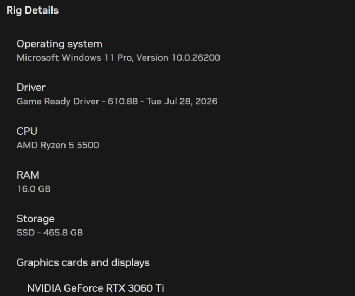
Task: Select the Storage label
Action: 36,219
